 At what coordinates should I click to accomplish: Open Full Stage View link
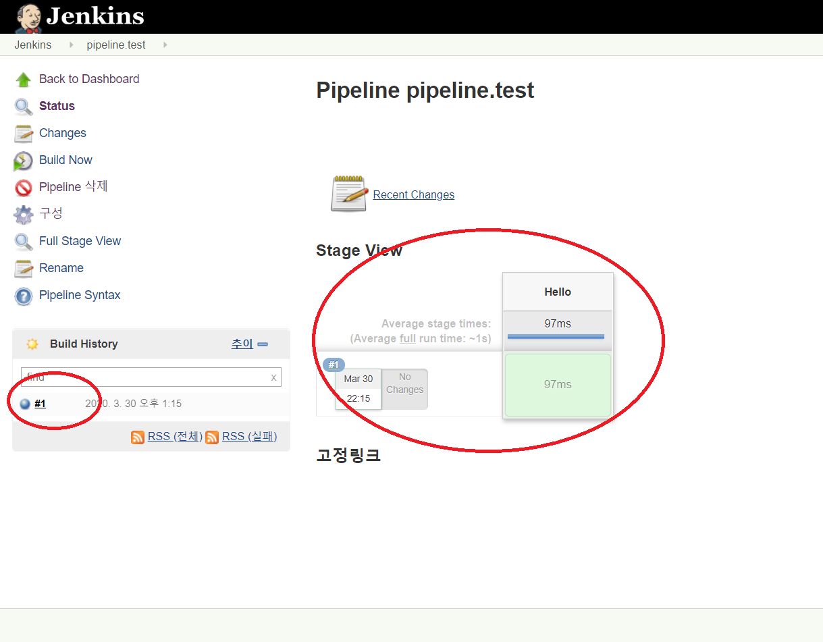tap(80, 241)
